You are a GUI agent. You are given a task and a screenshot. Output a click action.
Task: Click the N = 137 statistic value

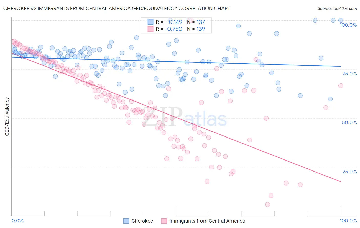[x=196, y=22]
